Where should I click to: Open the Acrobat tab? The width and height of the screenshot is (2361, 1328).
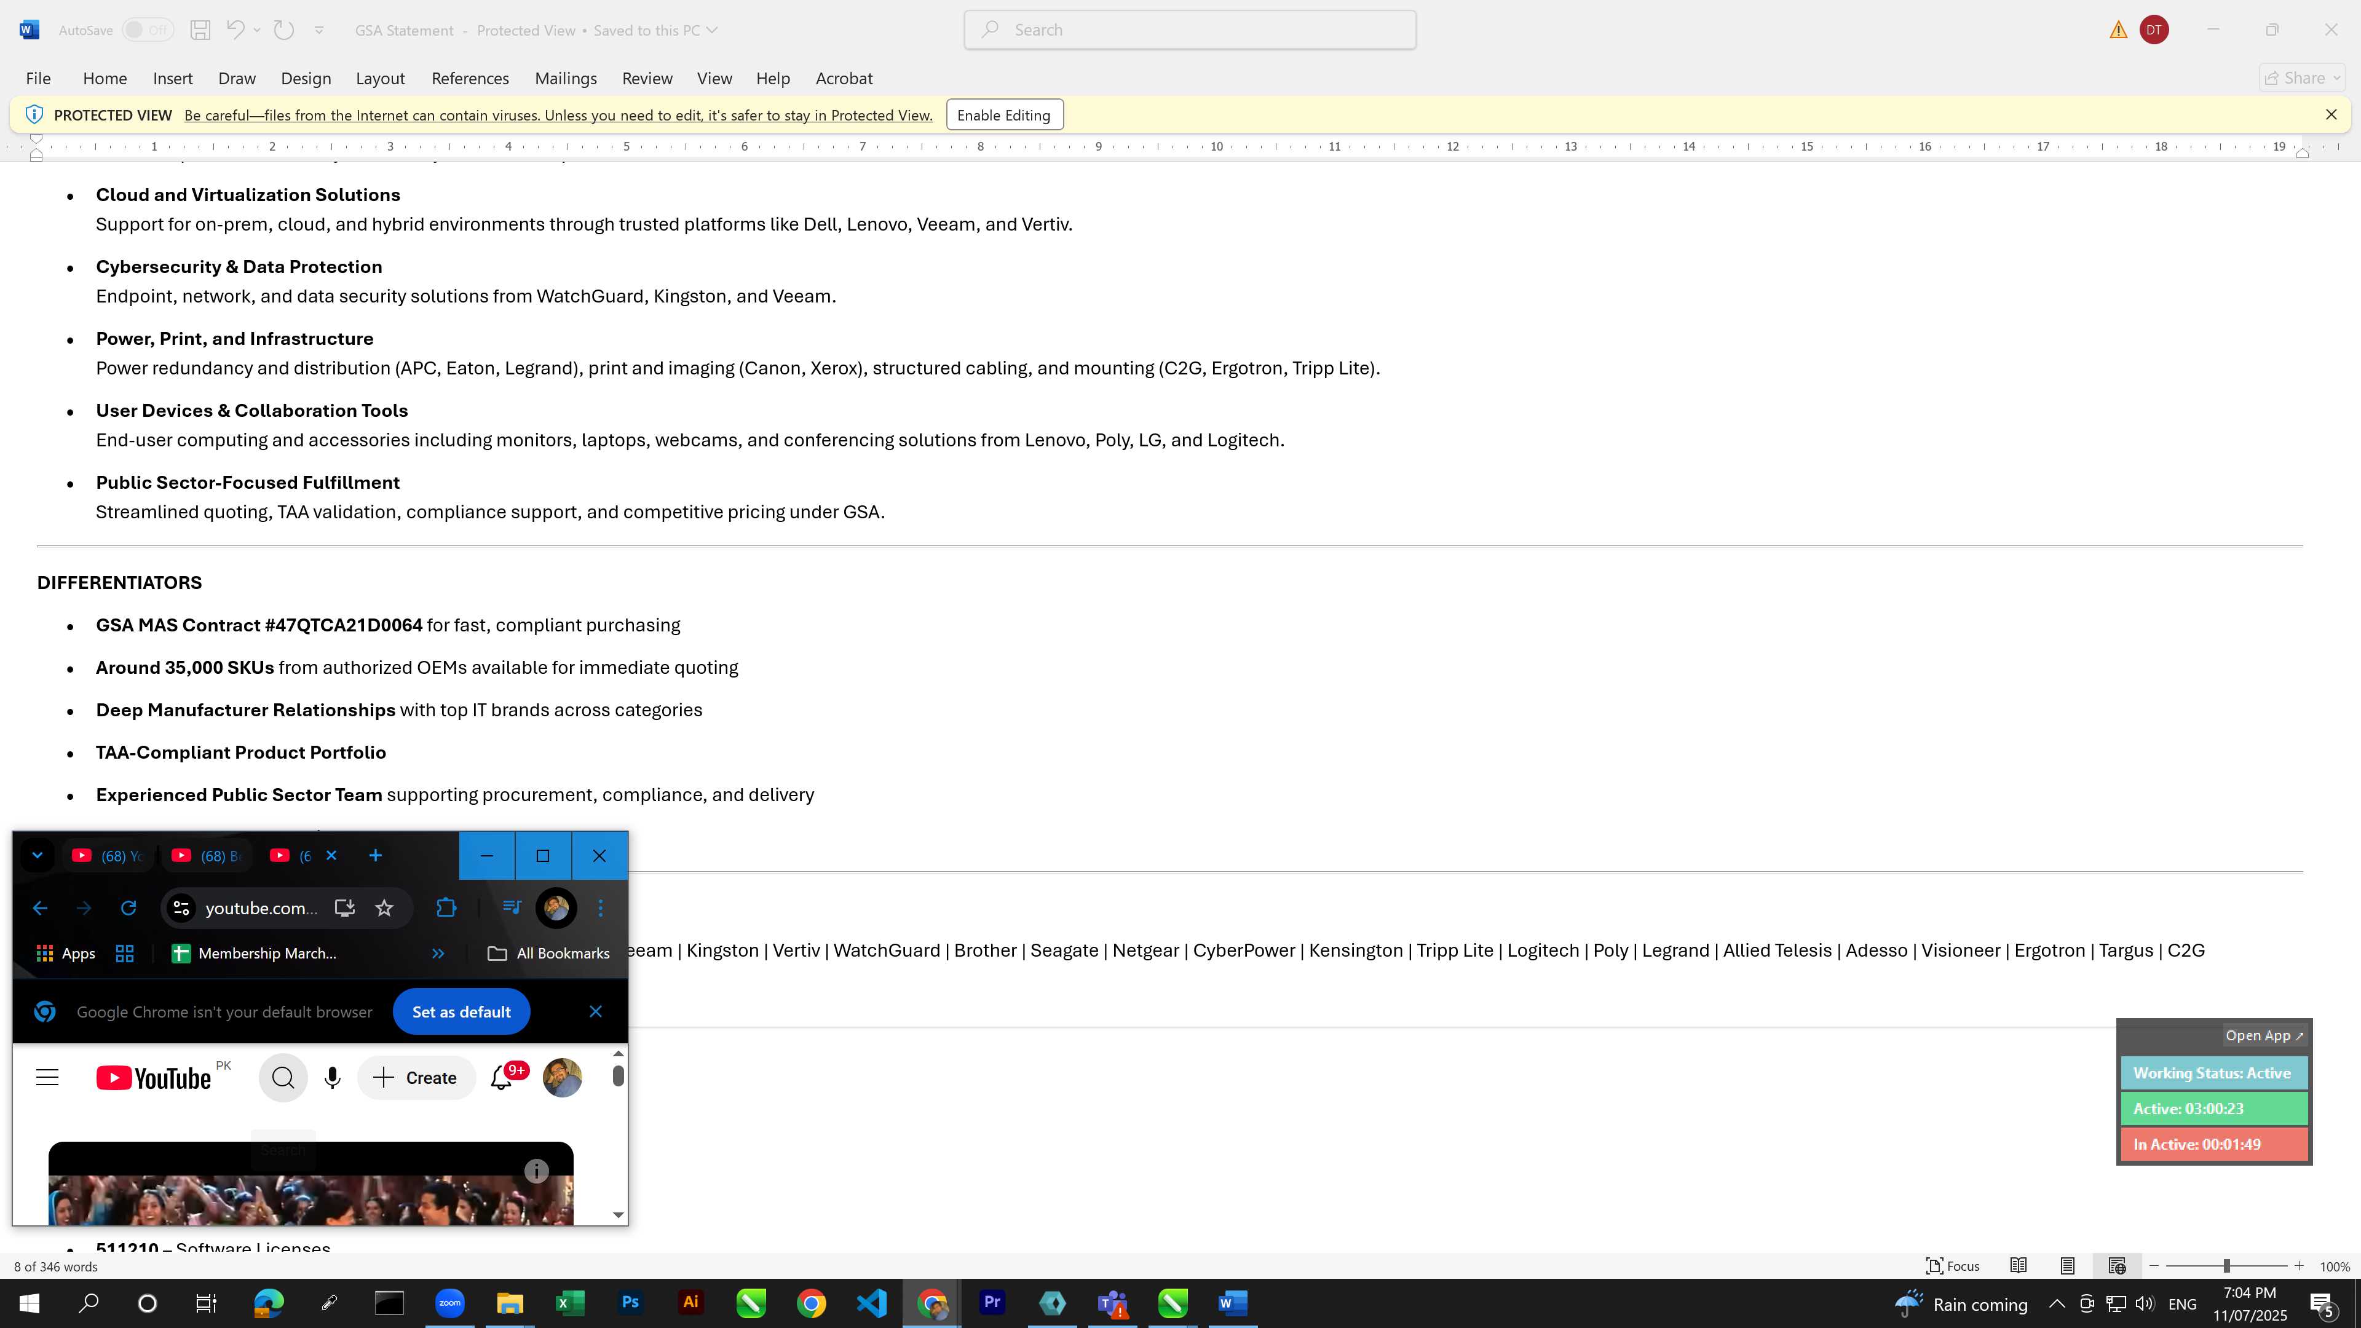[844, 79]
